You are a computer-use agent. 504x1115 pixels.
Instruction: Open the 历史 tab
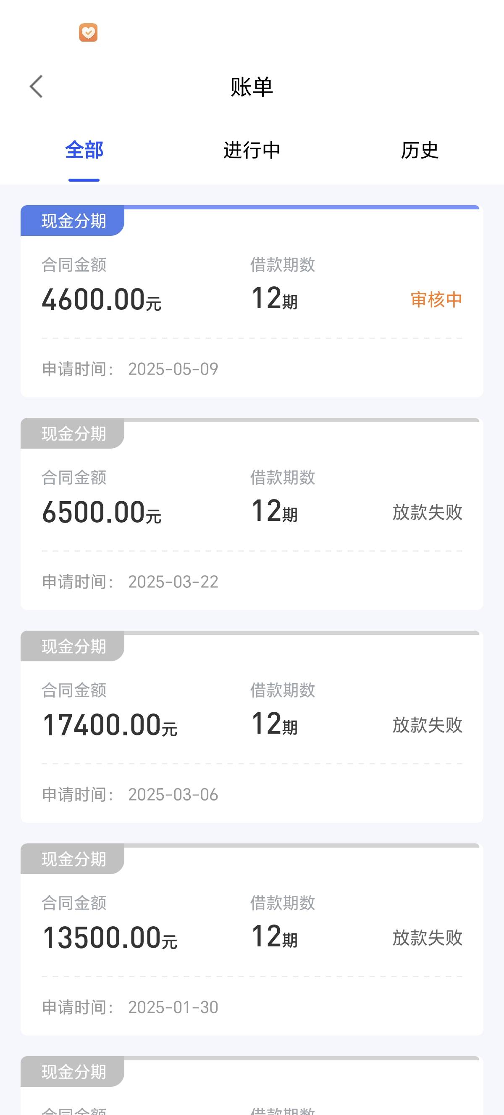click(420, 151)
